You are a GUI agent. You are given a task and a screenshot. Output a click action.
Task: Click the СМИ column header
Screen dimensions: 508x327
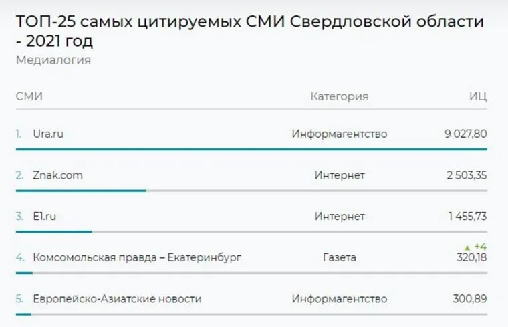(x=29, y=96)
